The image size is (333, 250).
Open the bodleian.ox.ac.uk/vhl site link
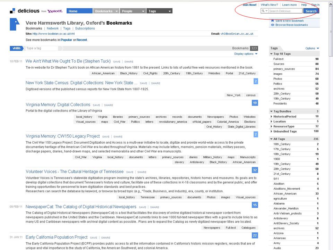pyautogui.click(x=53, y=34)
